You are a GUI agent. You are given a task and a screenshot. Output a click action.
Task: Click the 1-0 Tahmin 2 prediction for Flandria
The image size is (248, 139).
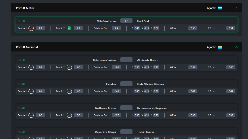(78, 91)
